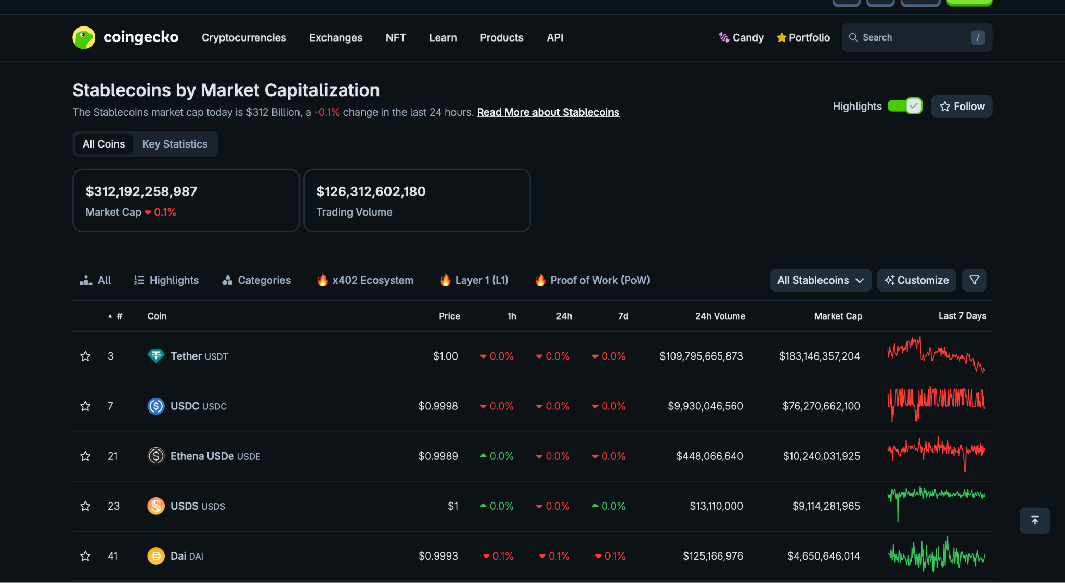1065x583 pixels.
Task: Select the Categories tab
Action: click(x=256, y=280)
